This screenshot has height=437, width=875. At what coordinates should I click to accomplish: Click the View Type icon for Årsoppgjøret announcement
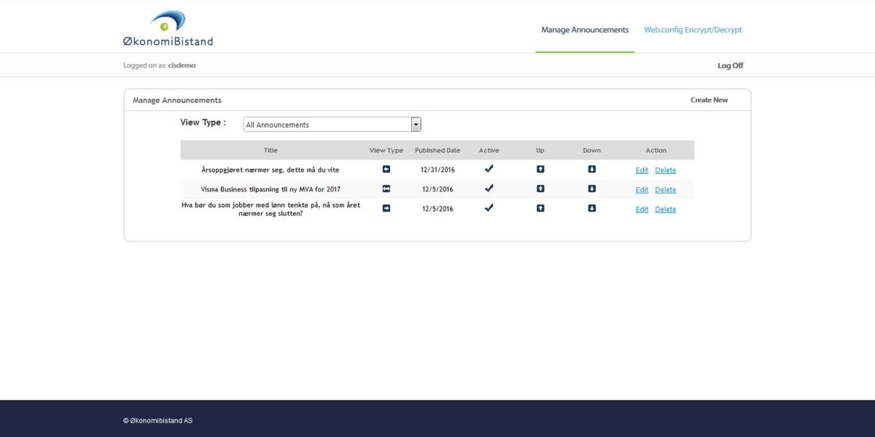pyautogui.click(x=386, y=169)
